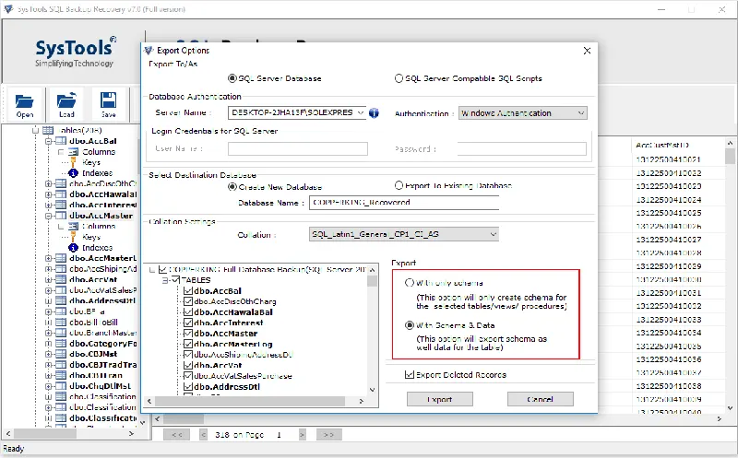This screenshot has width=738, height=458.
Task: Open the Server Name dropdown
Action: click(x=361, y=112)
